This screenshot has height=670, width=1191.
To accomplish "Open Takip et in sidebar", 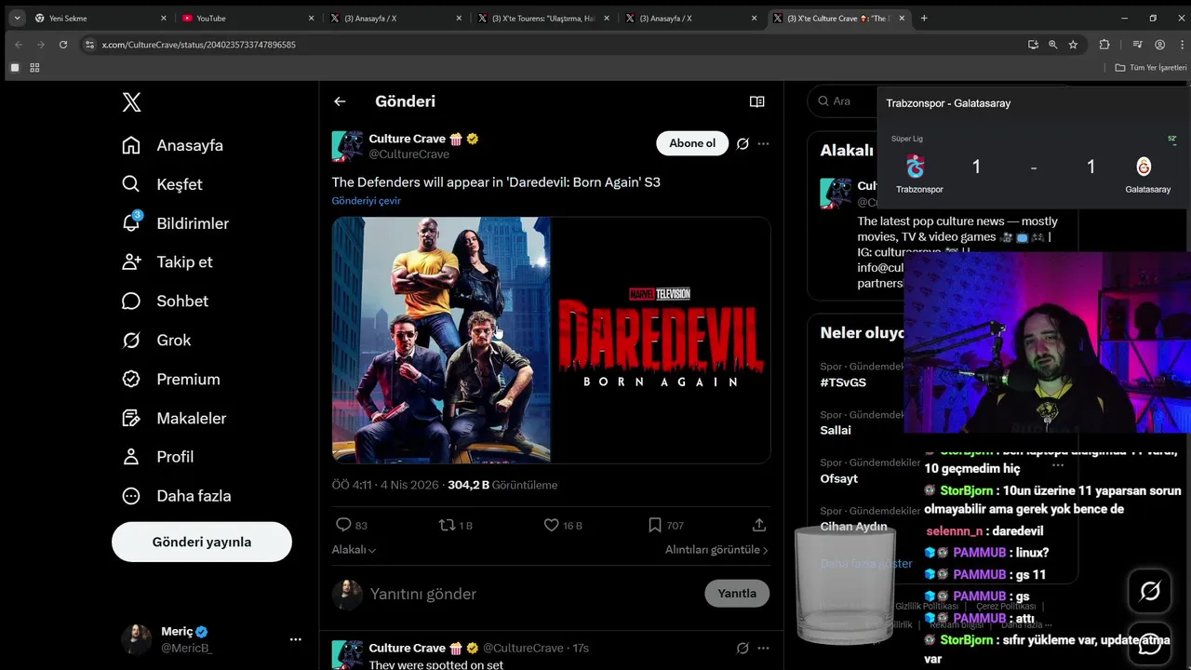I will [x=167, y=262].
